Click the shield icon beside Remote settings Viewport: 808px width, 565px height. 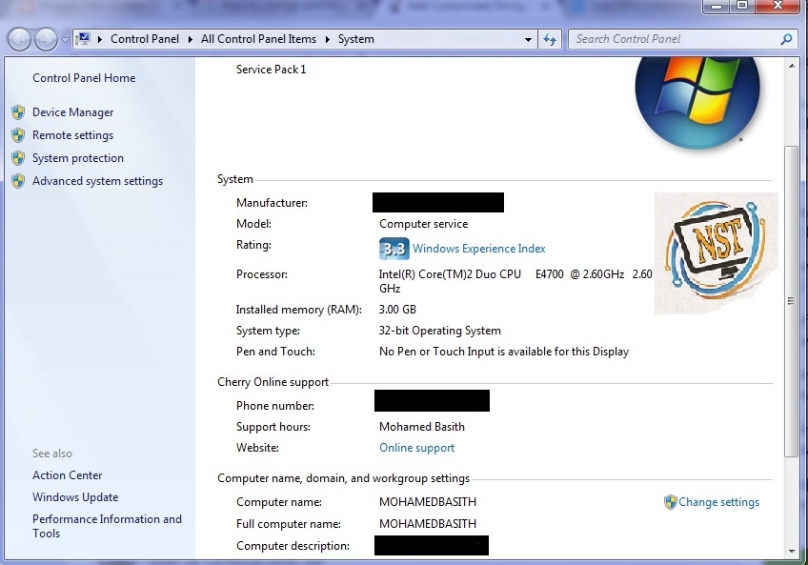pyautogui.click(x=18, y=135)
